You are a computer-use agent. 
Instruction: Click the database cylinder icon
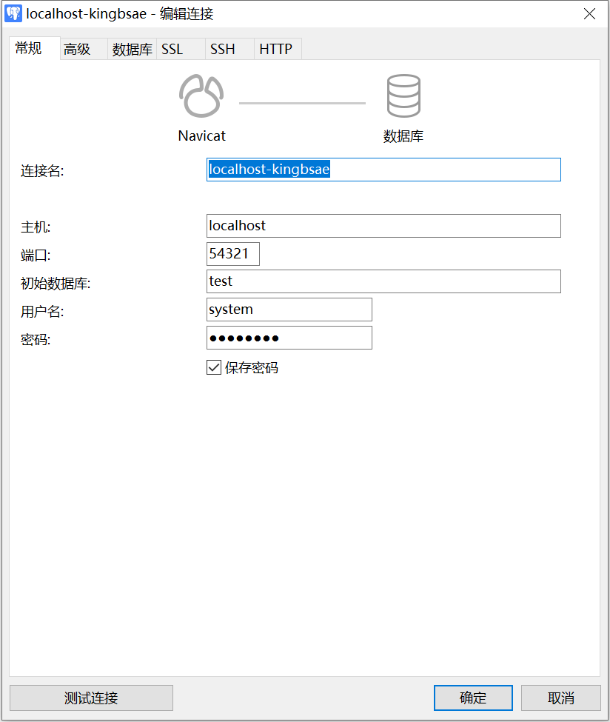(403, 96)
